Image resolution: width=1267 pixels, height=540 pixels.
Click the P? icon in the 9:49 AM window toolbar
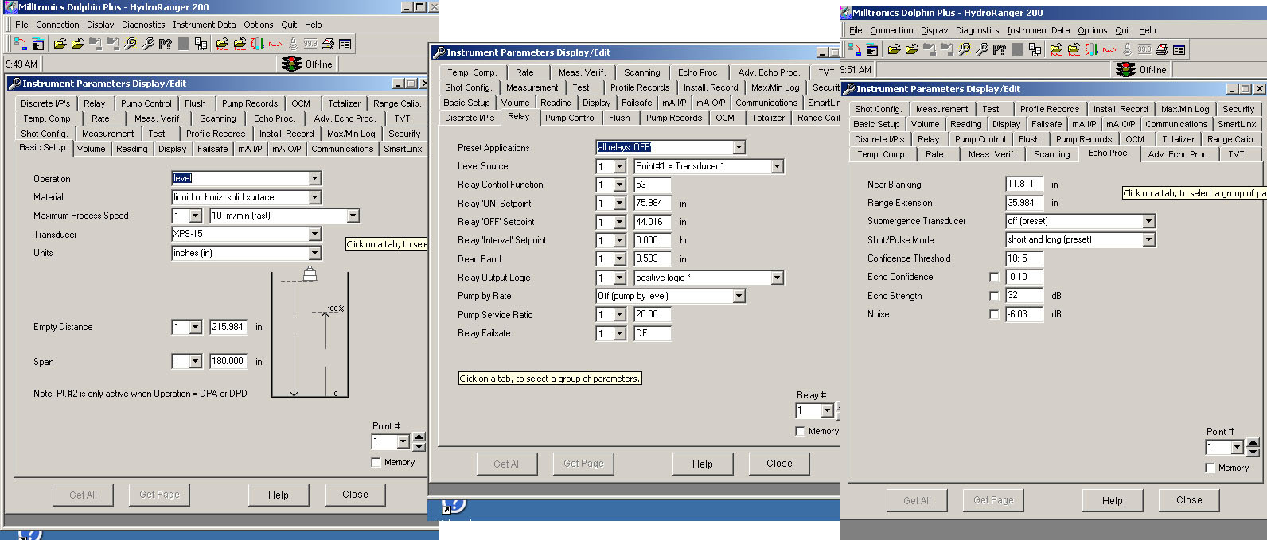point(166,44)
